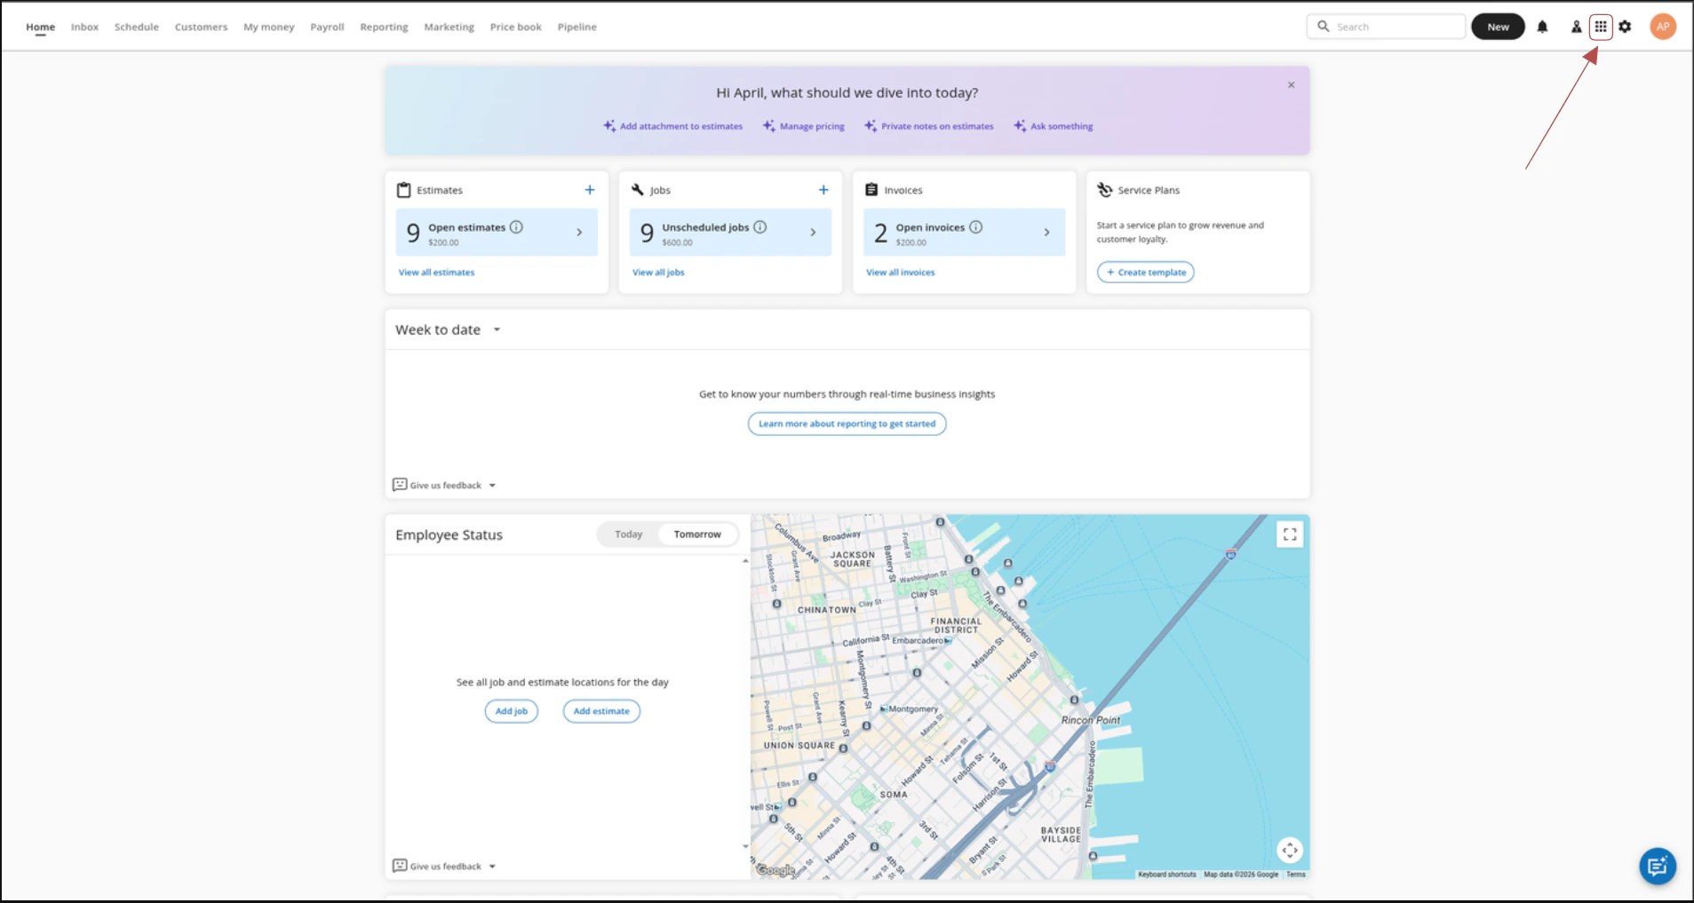
Task: Expand the map to fullscreen
Action: (x=1289, y=535)
